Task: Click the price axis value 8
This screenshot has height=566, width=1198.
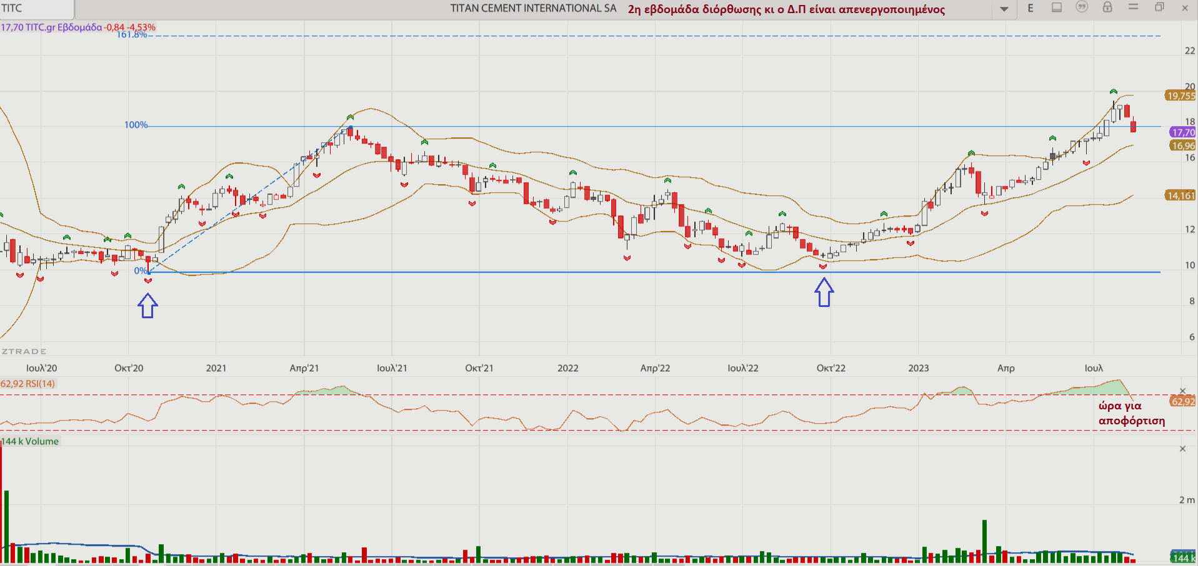Action: (x=1192, y=301)
